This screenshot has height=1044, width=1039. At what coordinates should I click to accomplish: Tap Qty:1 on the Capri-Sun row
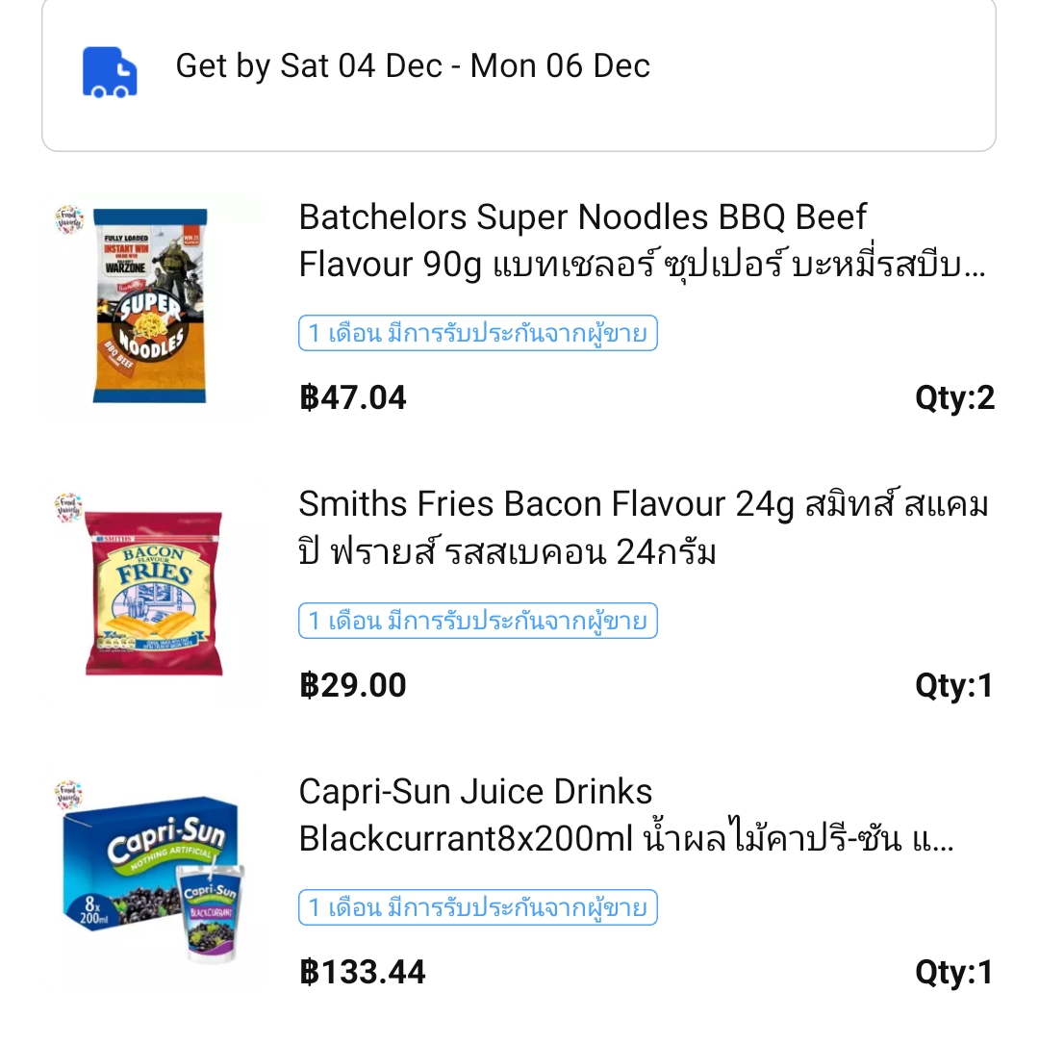[x=954, y=974]
